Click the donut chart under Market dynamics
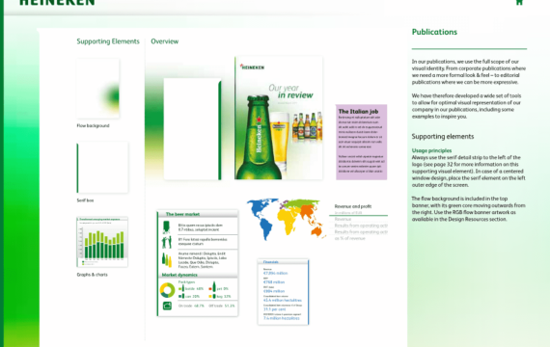This screenshot has height=347, width=550. pos(167,290)
